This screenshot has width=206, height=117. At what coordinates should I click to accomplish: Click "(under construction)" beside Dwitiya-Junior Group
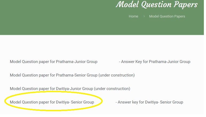[112, 89]
